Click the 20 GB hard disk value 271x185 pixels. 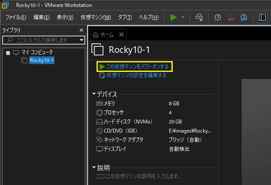point(175,122)
